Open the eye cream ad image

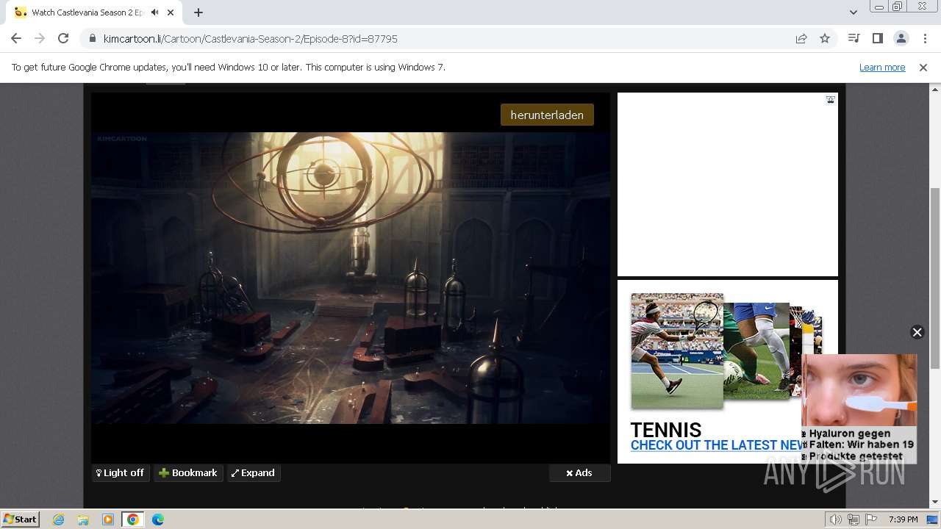pyautogui.click(x=859, y=390)
